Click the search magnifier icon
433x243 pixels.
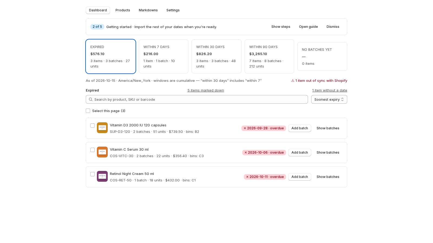(91, 99)
